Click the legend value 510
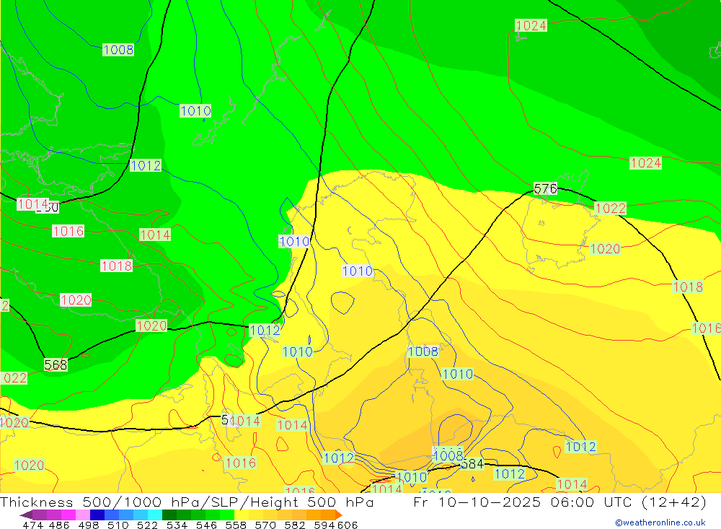The image size is (721, 529). tap(118, 525)
